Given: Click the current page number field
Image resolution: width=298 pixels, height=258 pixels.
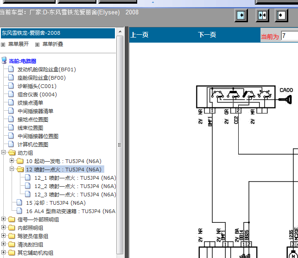Looking at the screenshot, I should click(289, 36).
